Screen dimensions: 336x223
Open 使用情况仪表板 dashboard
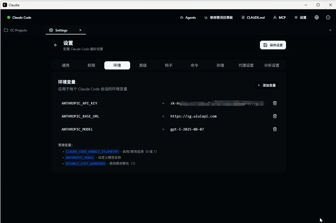(x=219, y=17)
